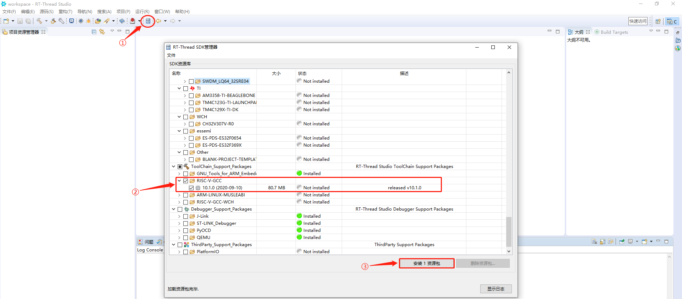Click the Build hammer toolbar icon
The width and height of the screenshot is (682, 299).
[x=39, y=21]
